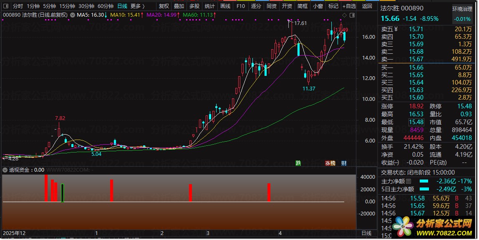Viewport: 479px width, 240px height.
Task: Toggle the left sidebar panel icon
Action: tap(6, 6)
